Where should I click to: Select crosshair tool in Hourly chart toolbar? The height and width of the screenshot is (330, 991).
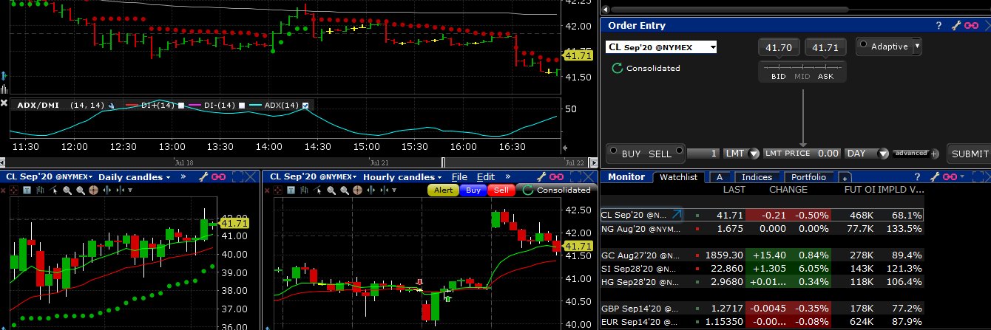coord(278,190)
